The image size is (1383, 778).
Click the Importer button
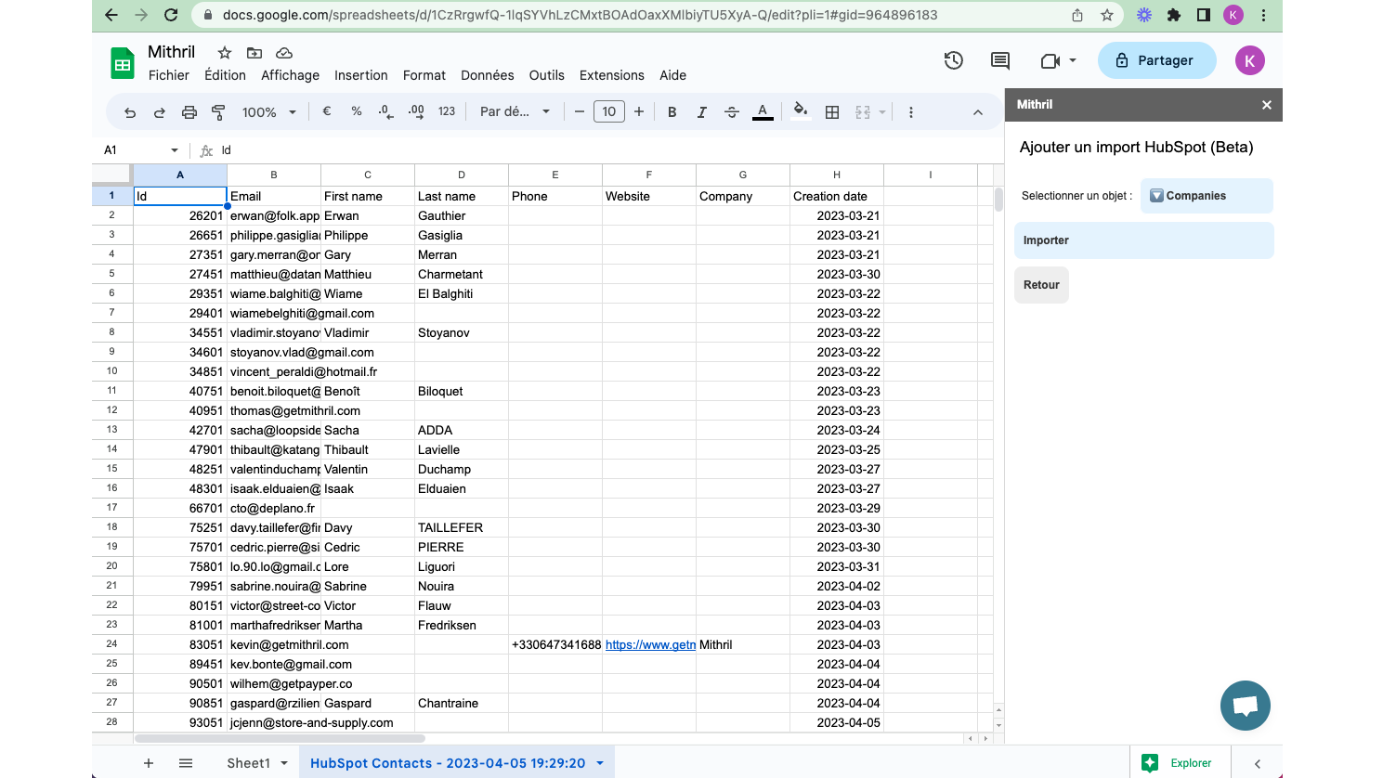(1143, 240)
